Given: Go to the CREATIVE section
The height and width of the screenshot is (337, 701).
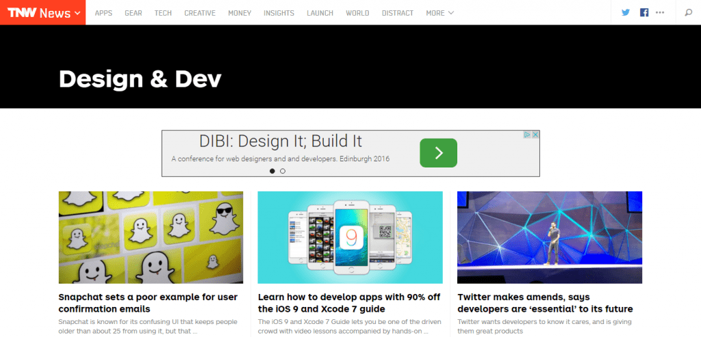Looking at the screenshot, I should 200,13.
